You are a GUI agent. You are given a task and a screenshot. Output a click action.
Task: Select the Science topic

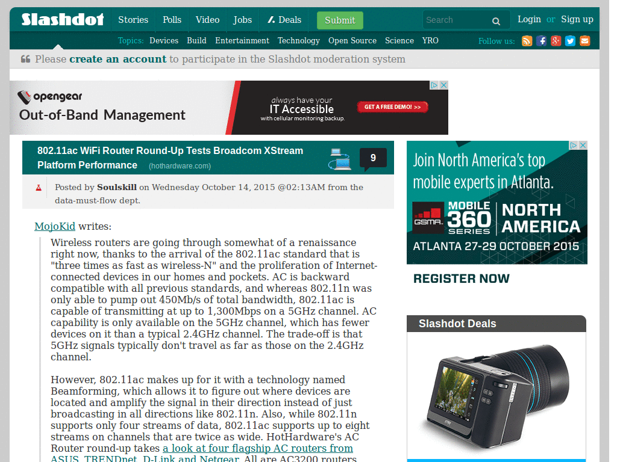(x=399, y=40)
